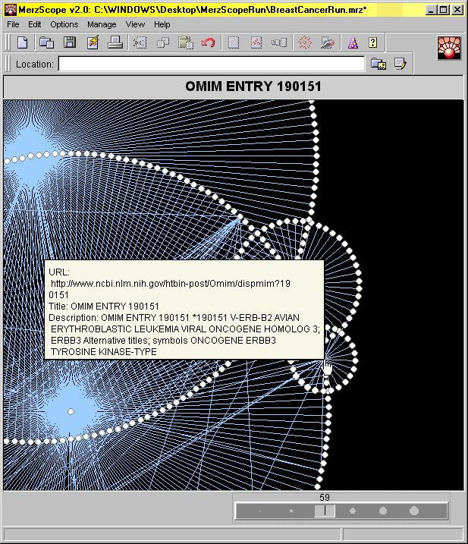Click the red Undo arrow icon
Image resolution: width=468 pixels, height=544 pixels.
(208, 43)
